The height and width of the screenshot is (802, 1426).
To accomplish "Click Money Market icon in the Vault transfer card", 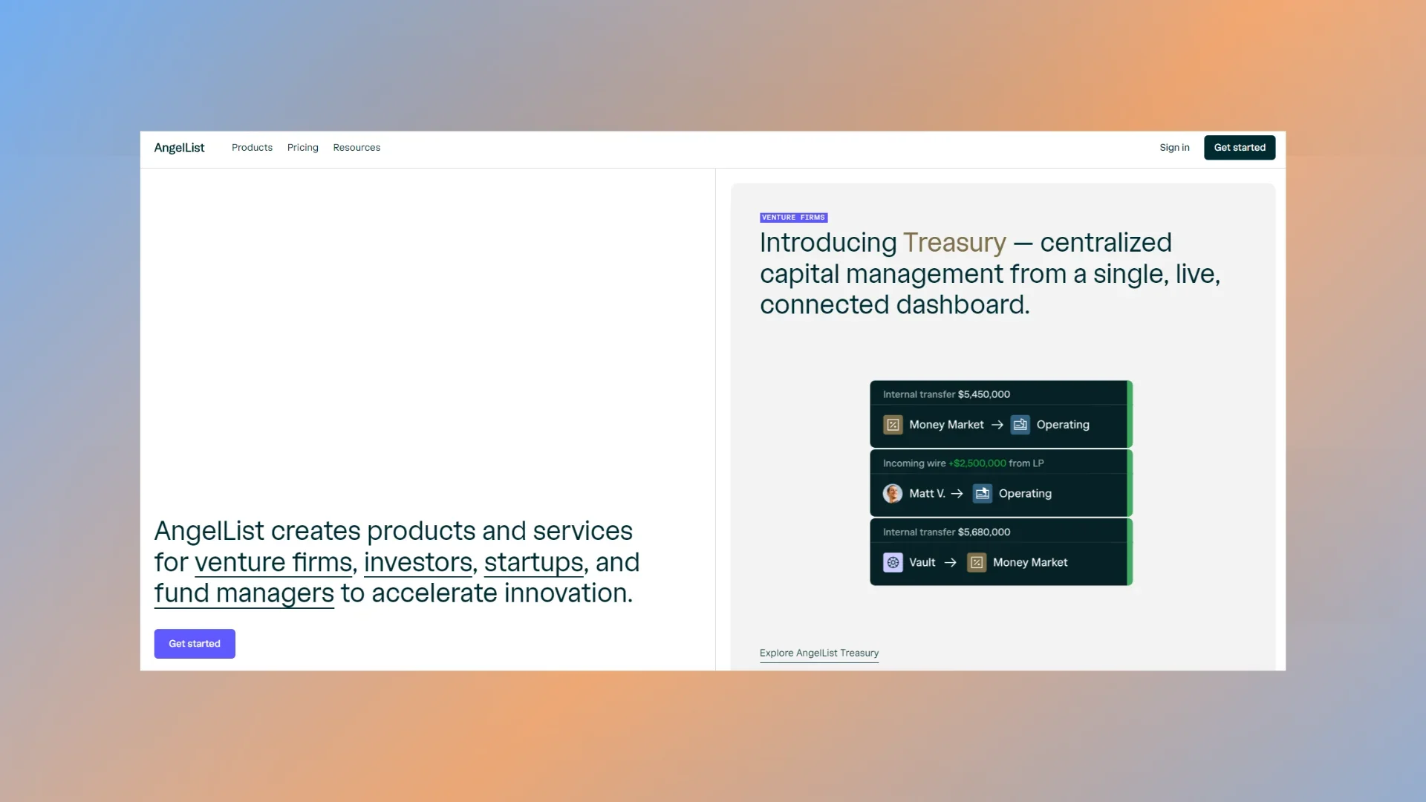I will coord(977,563).
